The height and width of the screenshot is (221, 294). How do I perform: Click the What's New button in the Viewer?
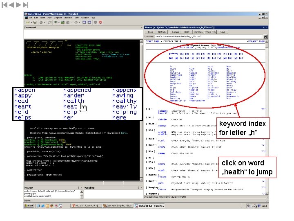click(210, 32)
